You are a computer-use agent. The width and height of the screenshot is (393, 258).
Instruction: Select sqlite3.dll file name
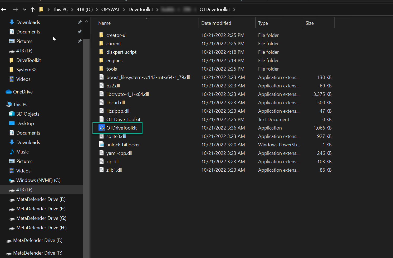point(116,136)
